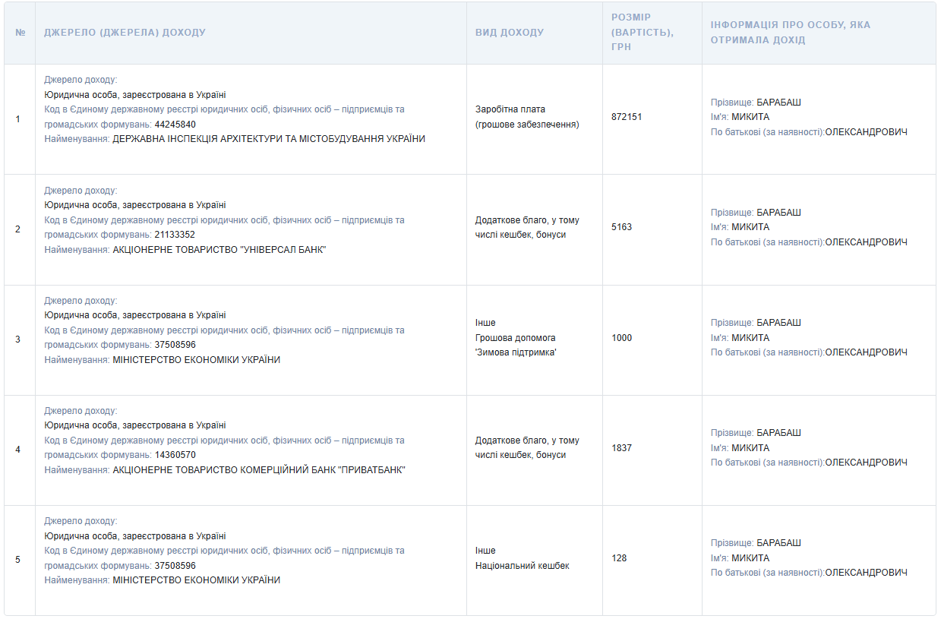Click registry code 44245840

pyautogui.click(x=175, y=125)
